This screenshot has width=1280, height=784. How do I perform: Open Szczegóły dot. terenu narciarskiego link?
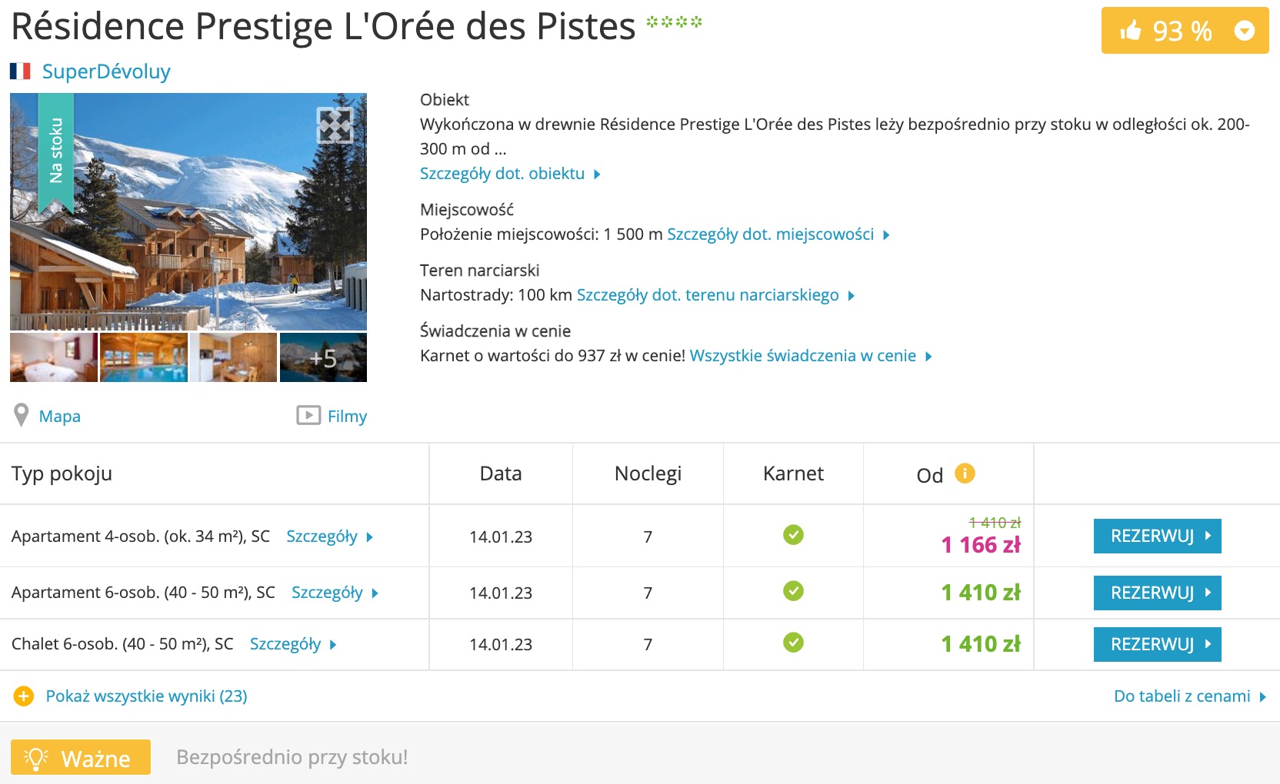point(715,295)
